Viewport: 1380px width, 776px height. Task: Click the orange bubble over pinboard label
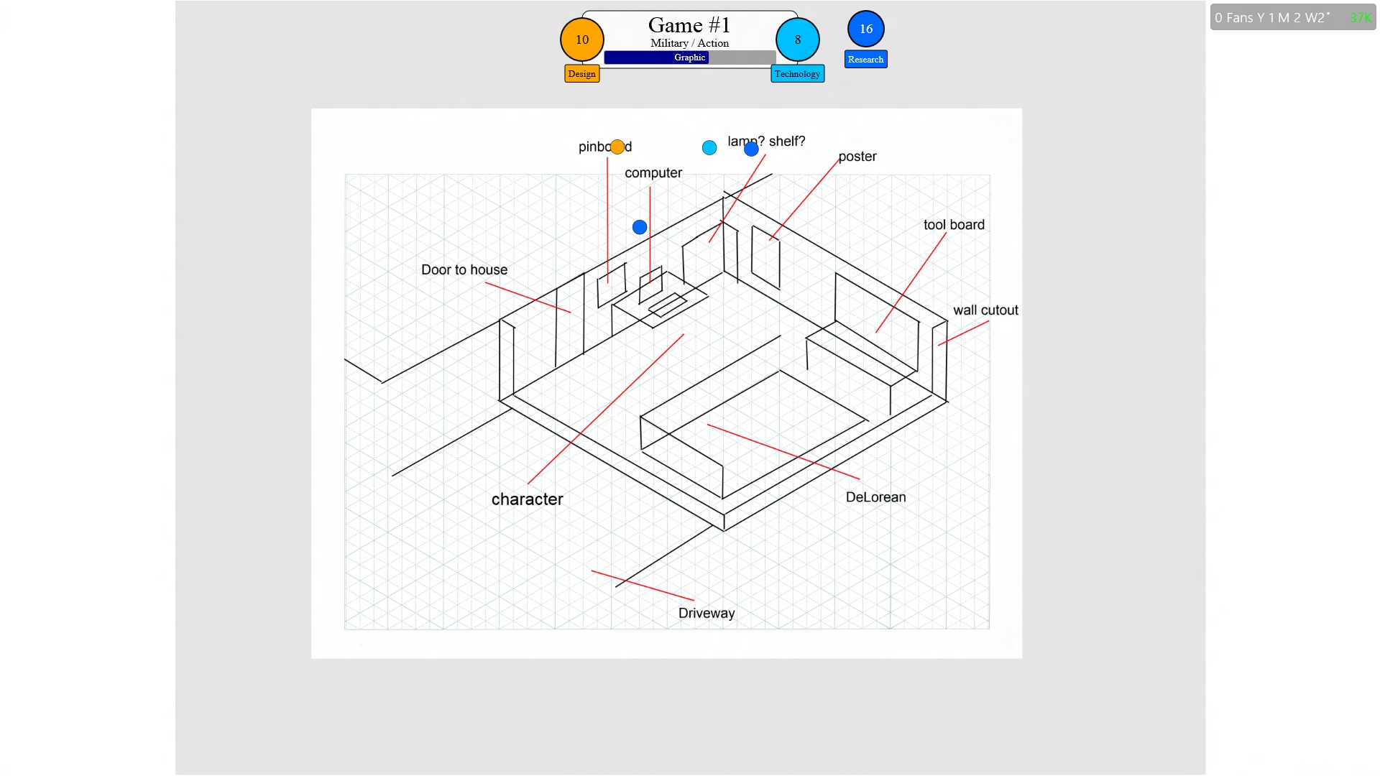pyautogui.click(x=617, y=147)
